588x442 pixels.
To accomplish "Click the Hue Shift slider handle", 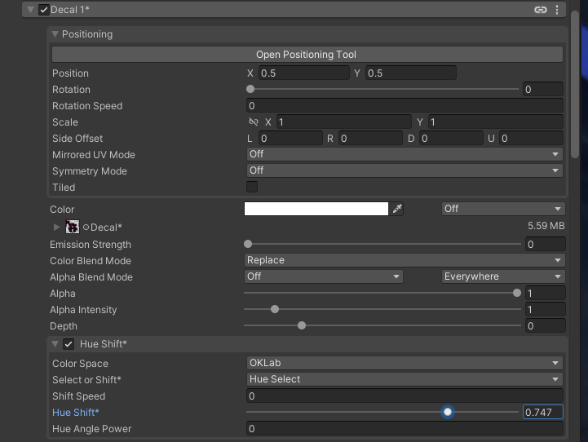I will tap(448, 412).
